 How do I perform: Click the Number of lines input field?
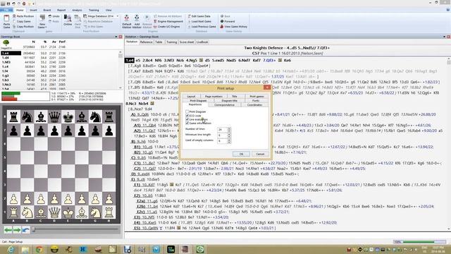tap(223, 130)
